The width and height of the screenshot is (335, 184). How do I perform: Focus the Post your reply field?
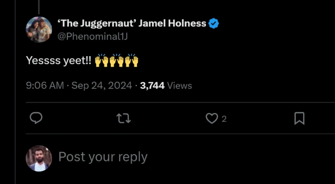point(103,157)
